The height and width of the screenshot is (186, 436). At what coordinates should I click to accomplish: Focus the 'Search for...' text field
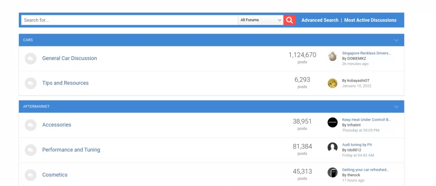(x=129, y=20)
